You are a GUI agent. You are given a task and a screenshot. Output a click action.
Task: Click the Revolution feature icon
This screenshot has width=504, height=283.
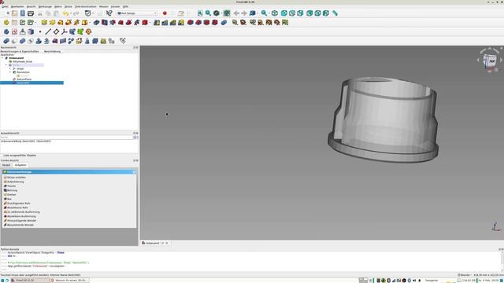(53, 23)
